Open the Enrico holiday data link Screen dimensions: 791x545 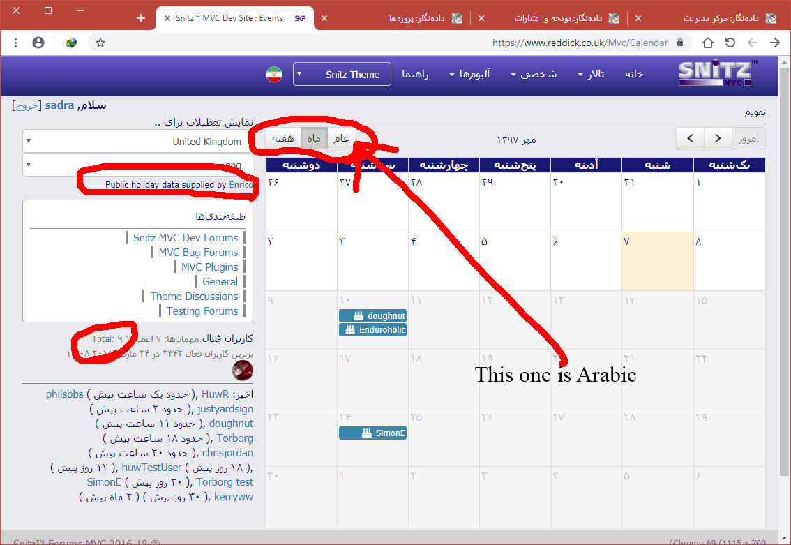point(241,185)
